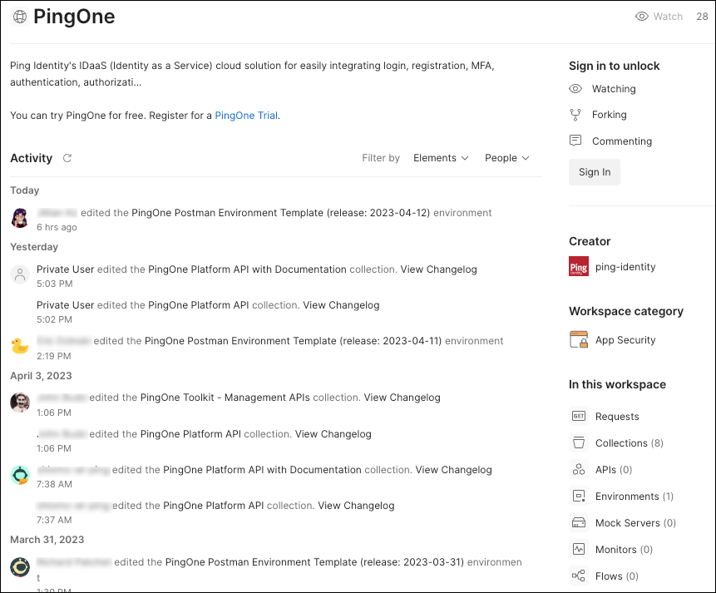
Task: Open the Collections section icon
Action: coord(579,442)
